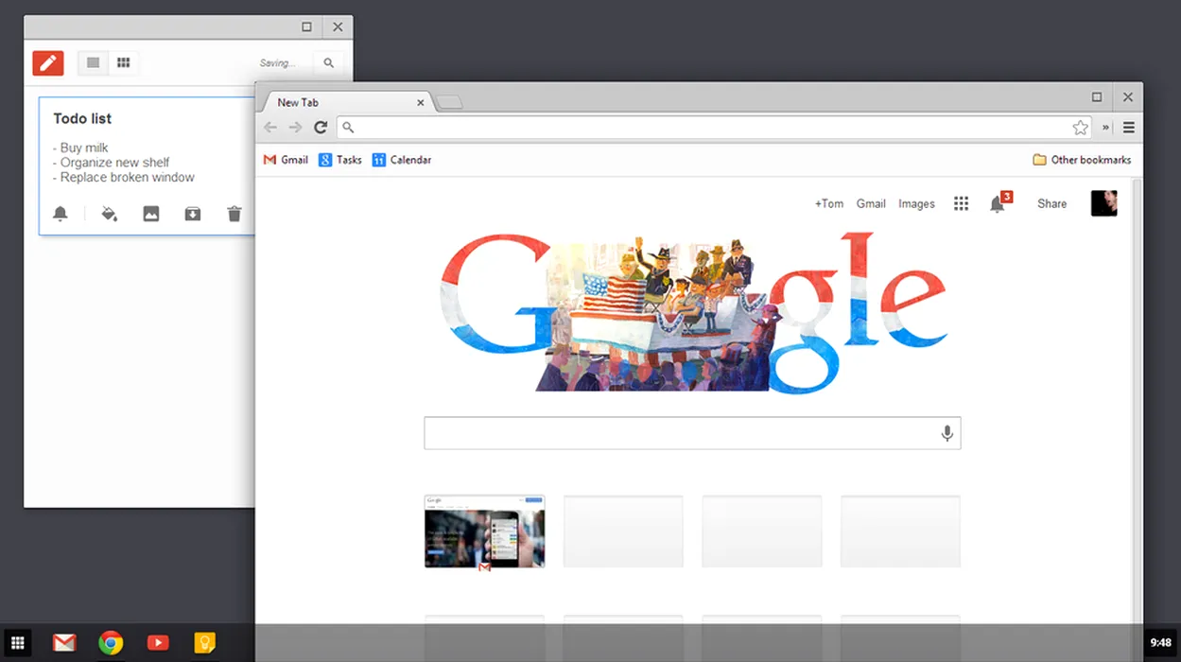Show hidden extensions via double chevron
Viewport: 1181px width, 662px height.
1105,128
